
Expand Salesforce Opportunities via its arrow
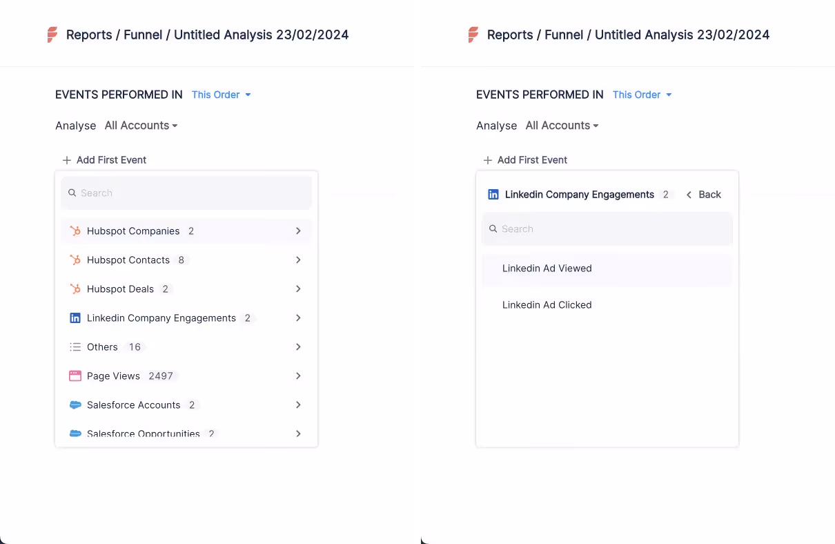point(298,434)
